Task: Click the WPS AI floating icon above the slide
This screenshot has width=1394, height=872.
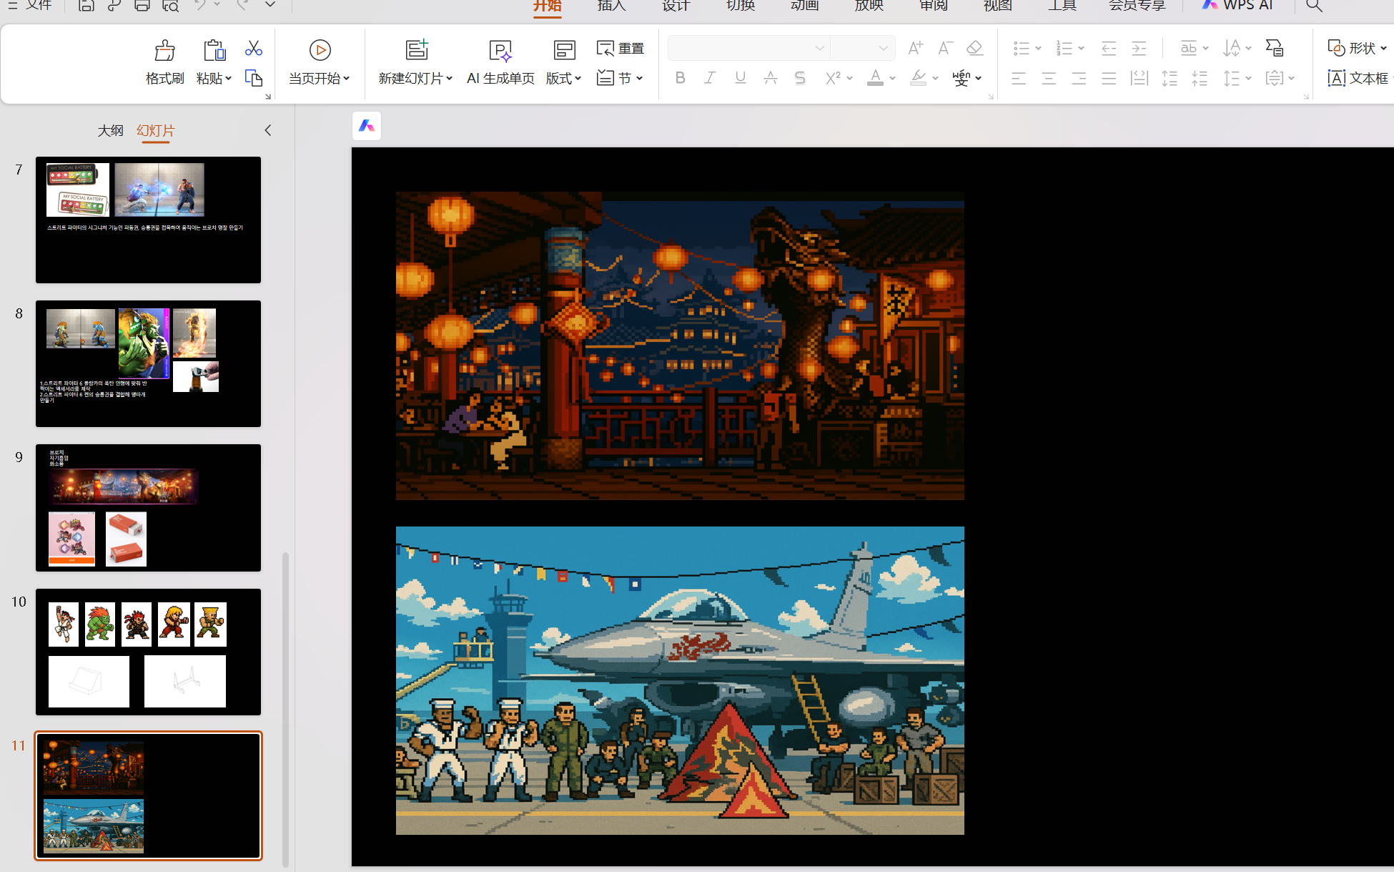Action: (367, 126)
